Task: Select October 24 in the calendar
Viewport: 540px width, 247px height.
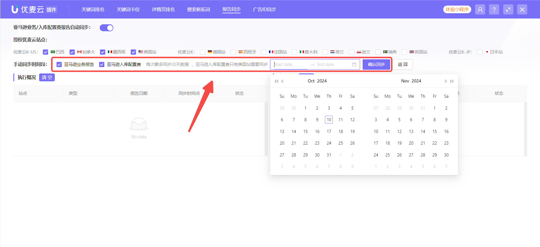Action: pyautogui.click(x=329, y=143)
